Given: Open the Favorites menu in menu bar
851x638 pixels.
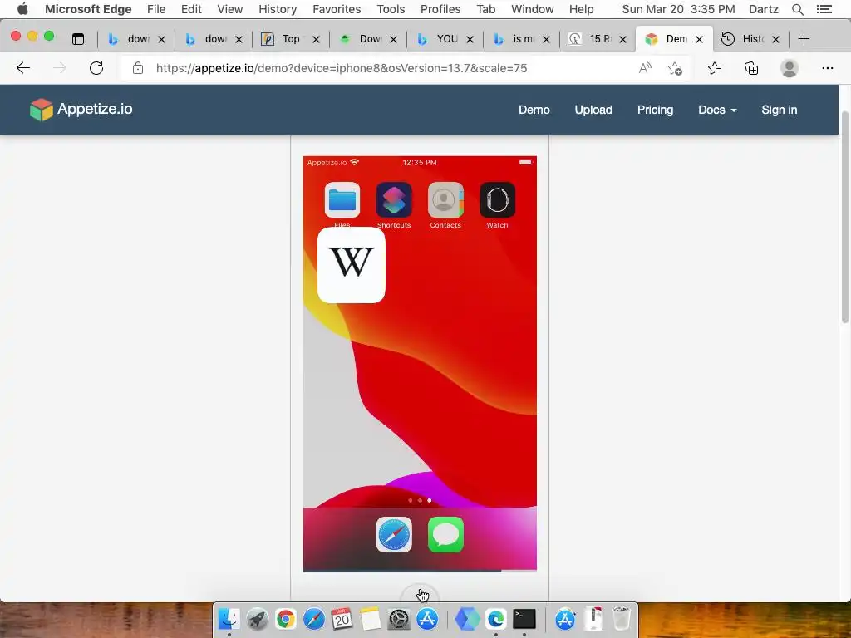Looking at the screenshot, I should [x=337, y=9].
